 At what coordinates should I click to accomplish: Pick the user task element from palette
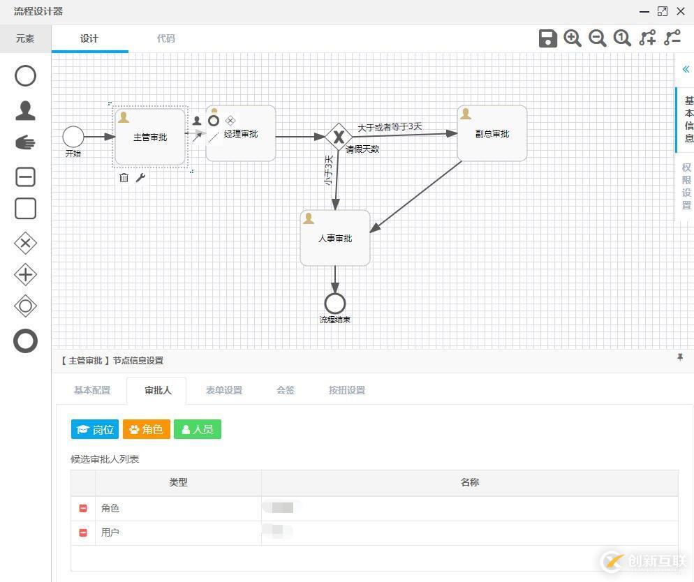pos(25,110)
